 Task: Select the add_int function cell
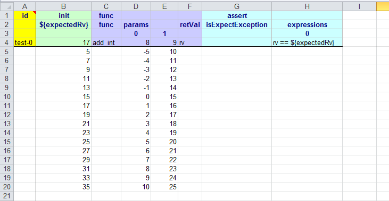(x=106, y=42)
